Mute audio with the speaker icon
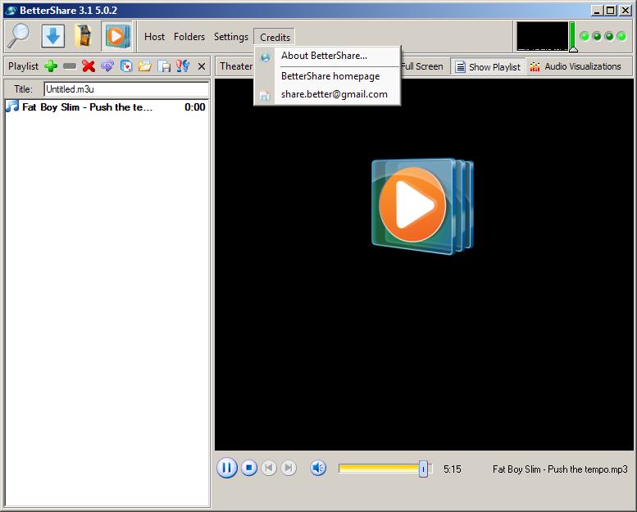Screen dimensions: 637x512 point(318,468)
